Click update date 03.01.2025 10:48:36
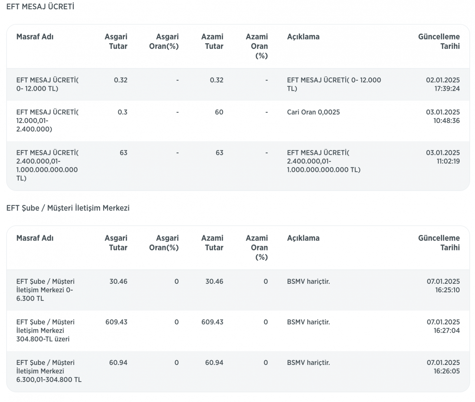This screenshot has width=475, height=402. point(443,116)
